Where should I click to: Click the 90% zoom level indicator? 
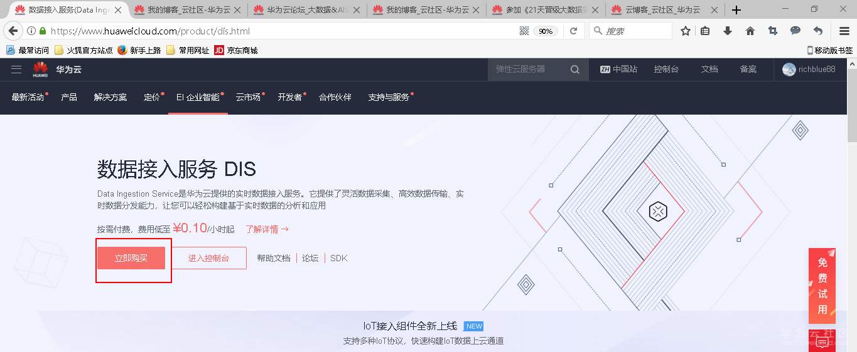546,31
